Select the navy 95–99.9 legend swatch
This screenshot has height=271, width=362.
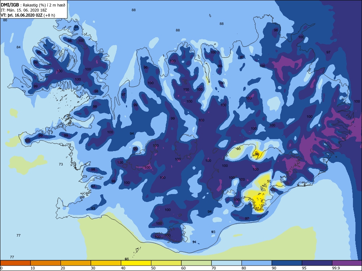coord(317,263)
